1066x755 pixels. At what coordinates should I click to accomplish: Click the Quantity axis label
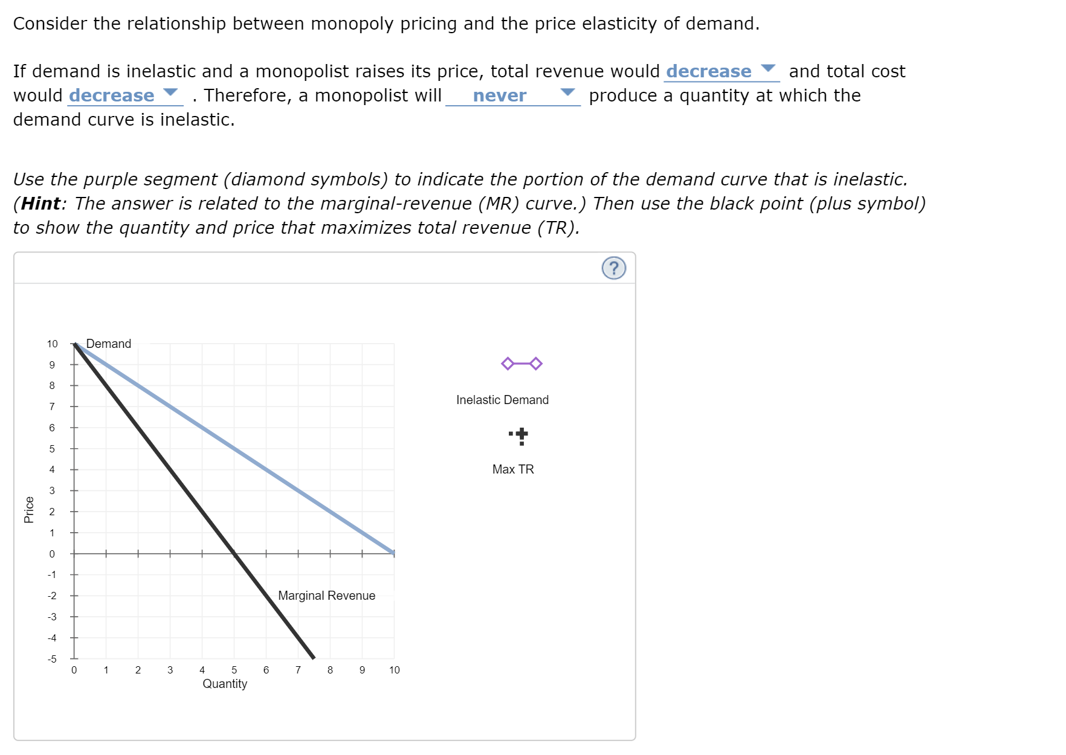coord(226,683)
